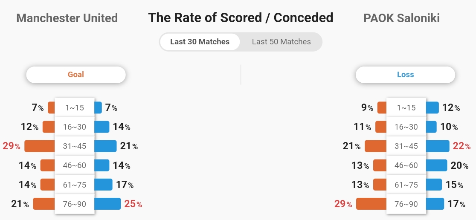Select the Last 50 Matches option
Screen dimensions: 476x220
pos(281,42)
